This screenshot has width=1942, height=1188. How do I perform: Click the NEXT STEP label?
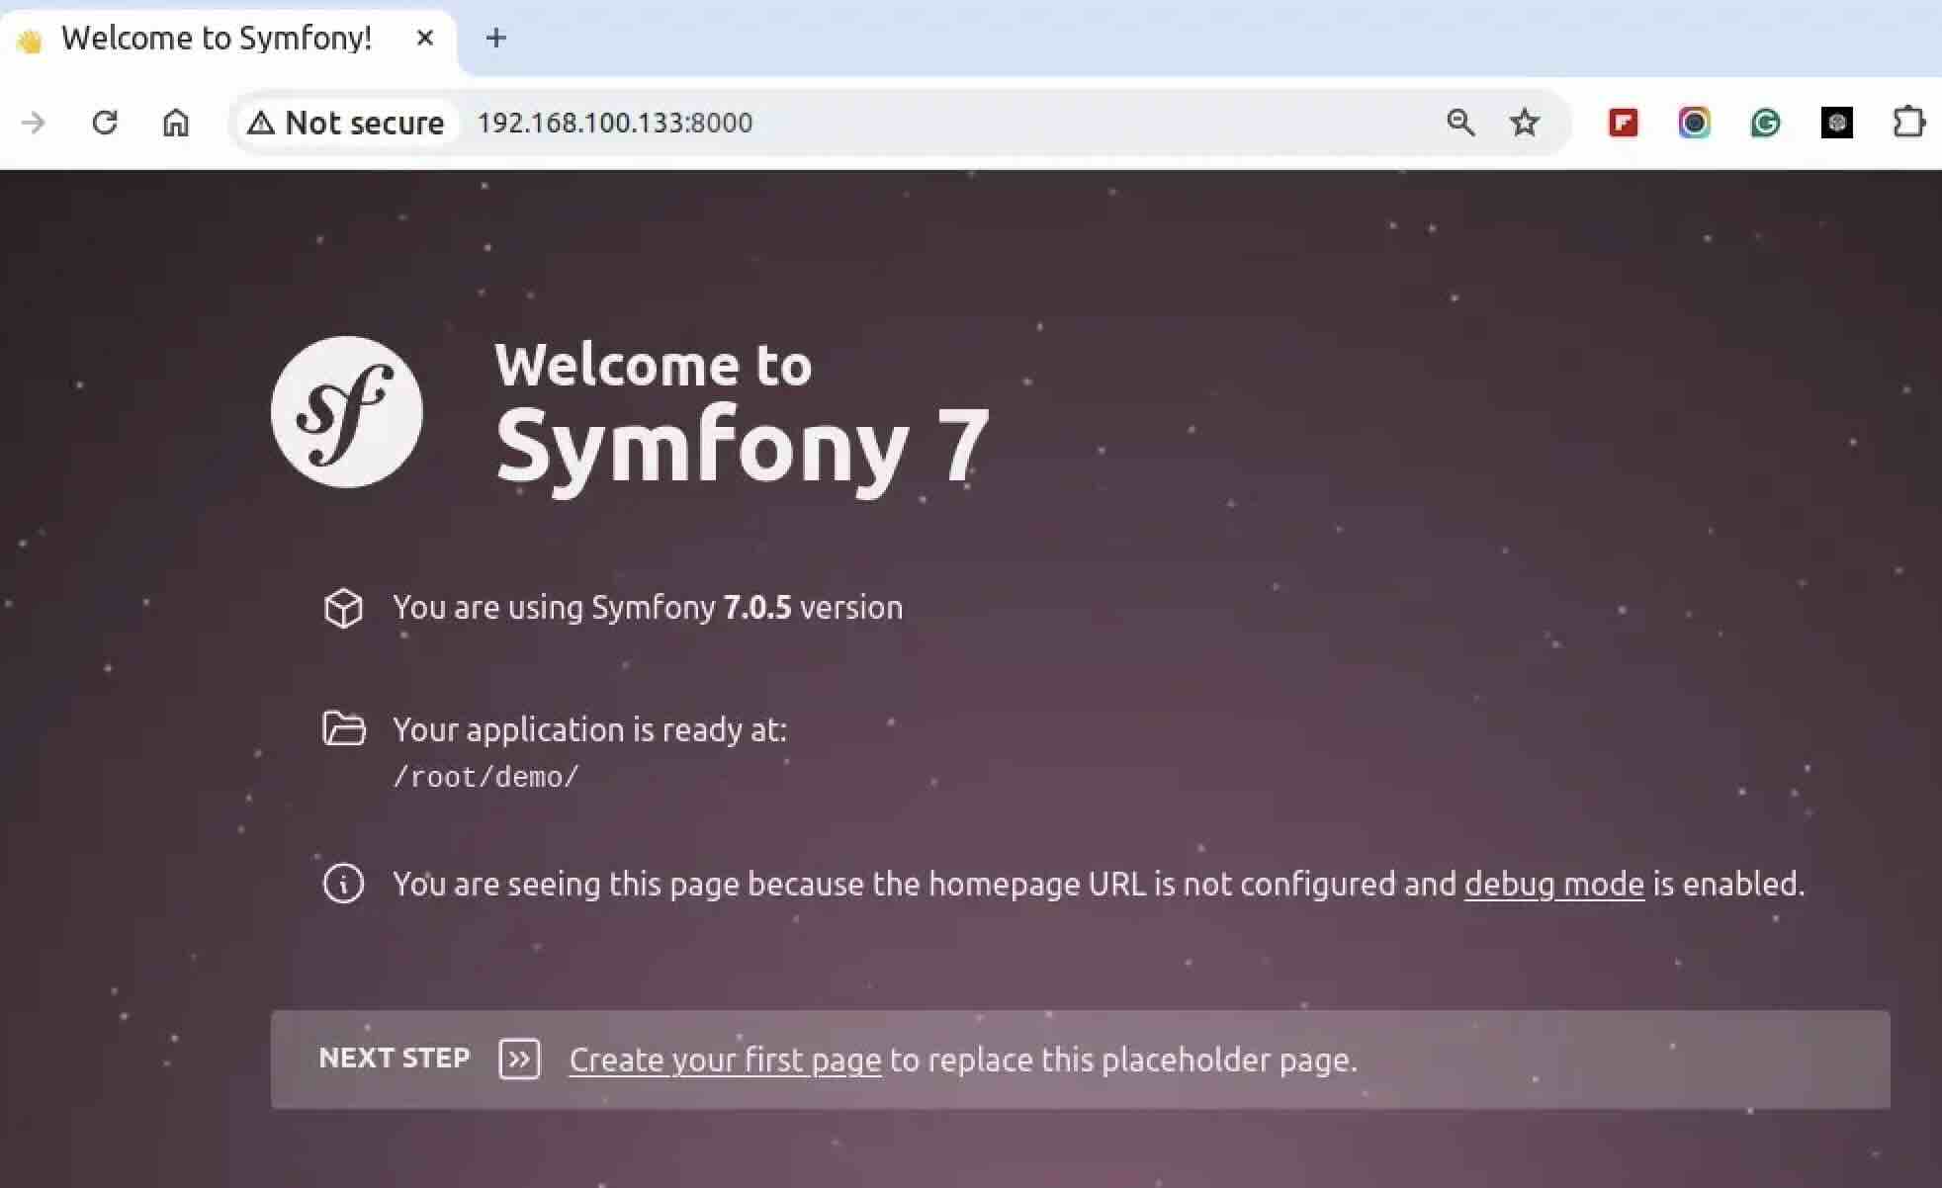click(394, 1059)
